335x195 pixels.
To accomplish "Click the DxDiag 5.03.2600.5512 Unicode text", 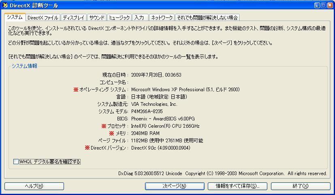I will point(150,174).
